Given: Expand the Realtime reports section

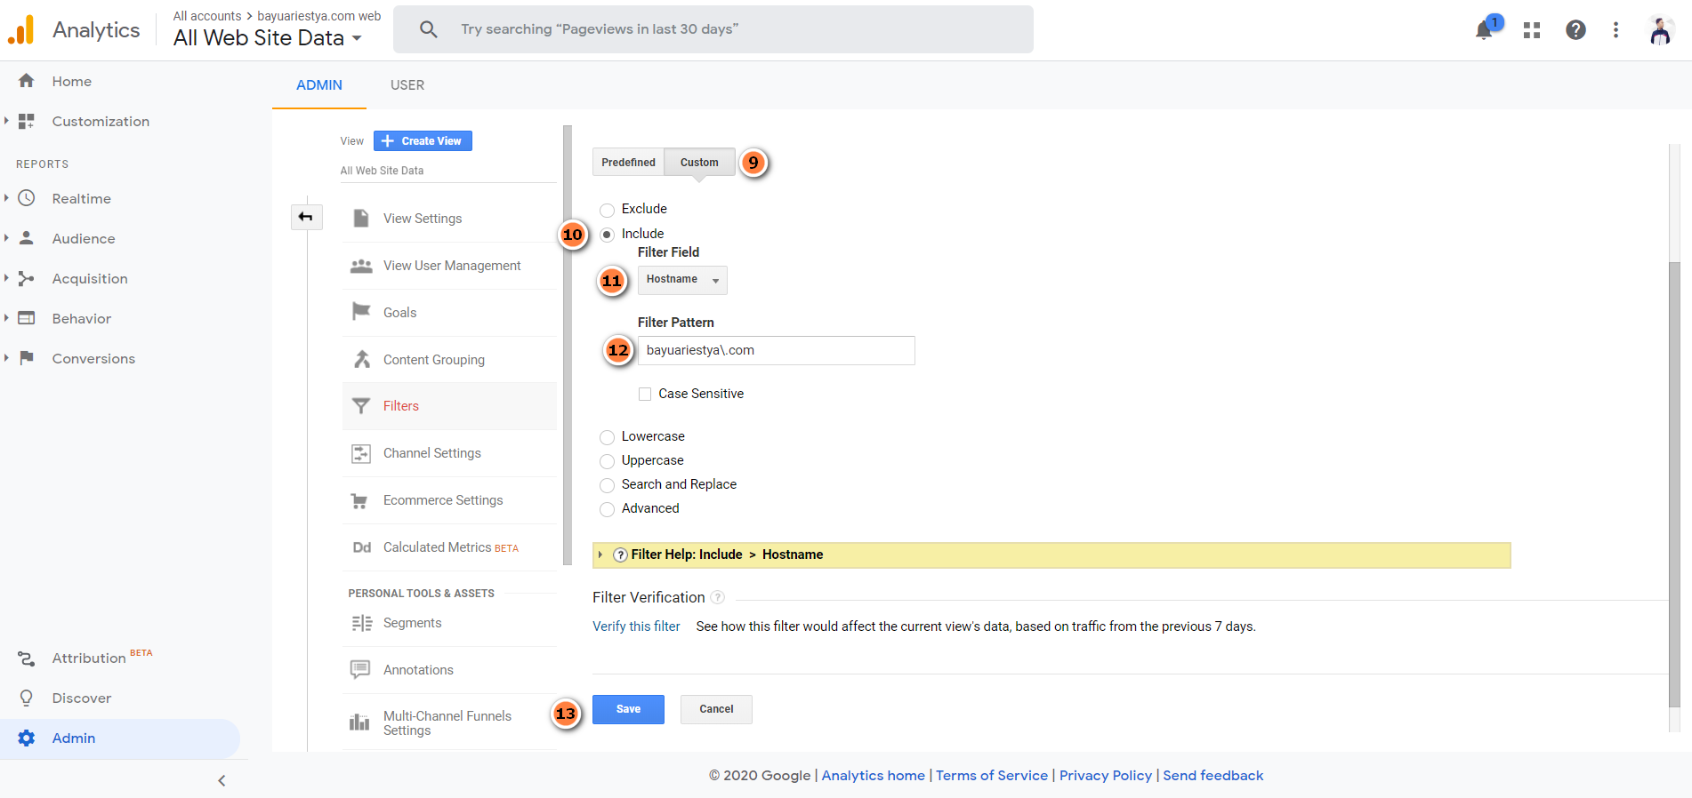Looking at the screenshot, I should [x=6, y=198].
